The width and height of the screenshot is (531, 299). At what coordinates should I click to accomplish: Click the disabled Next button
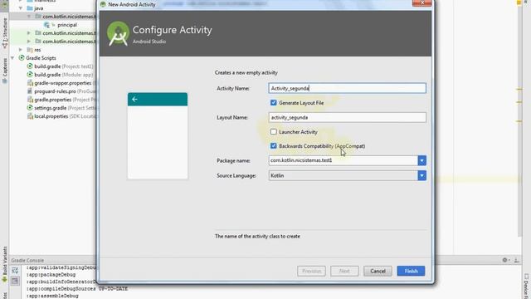point(344,271)
